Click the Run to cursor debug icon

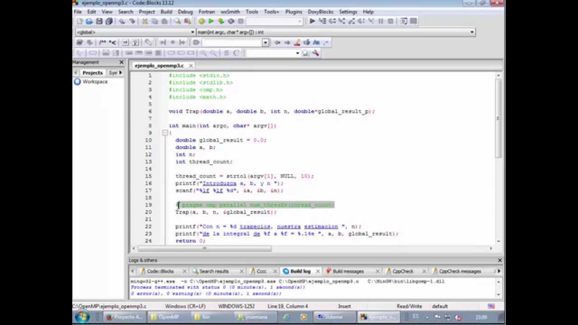[x=322, y=21]
